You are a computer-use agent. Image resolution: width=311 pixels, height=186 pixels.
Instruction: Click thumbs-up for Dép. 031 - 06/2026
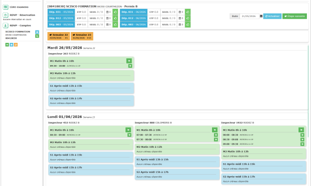tap(188, 12)
